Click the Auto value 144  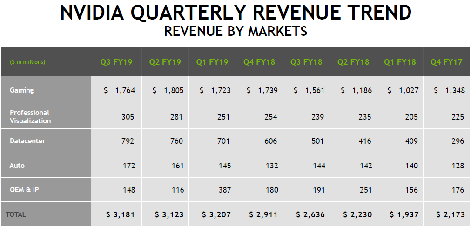point(318,166)
